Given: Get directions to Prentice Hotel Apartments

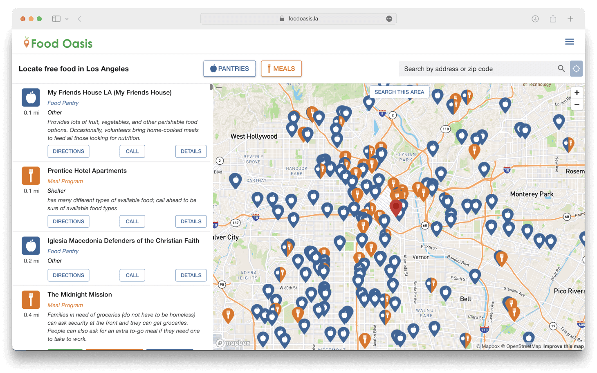Looking at the screenshot, I should coord(68,222).
